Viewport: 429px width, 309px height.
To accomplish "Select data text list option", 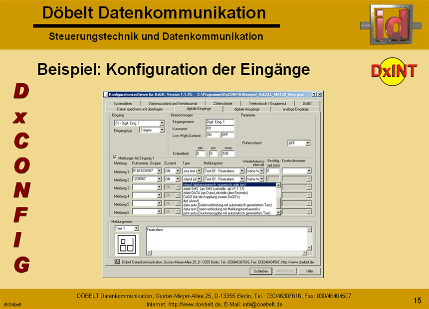I will [229, 209].
